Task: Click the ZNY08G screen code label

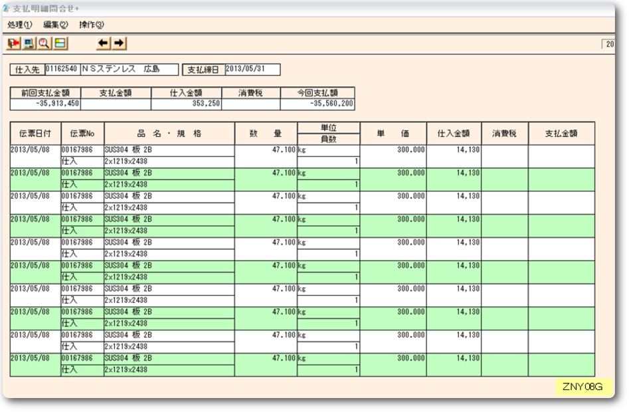Action: coord(583,387)
